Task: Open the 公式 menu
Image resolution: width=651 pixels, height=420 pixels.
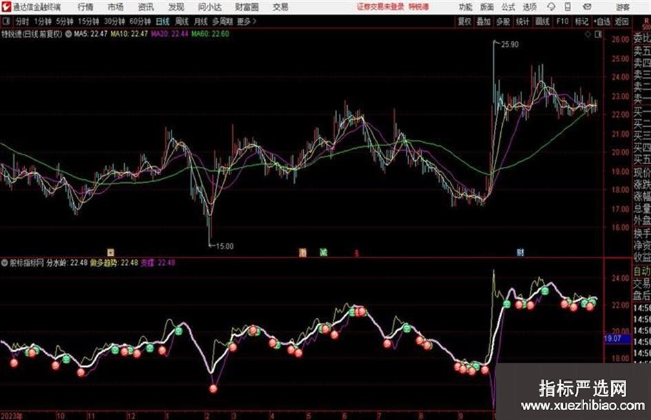Action: [x=508, y=7]
